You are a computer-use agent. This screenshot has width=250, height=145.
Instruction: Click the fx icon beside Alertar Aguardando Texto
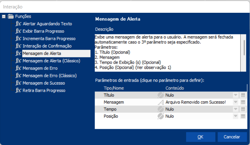[x=18, y=24]
